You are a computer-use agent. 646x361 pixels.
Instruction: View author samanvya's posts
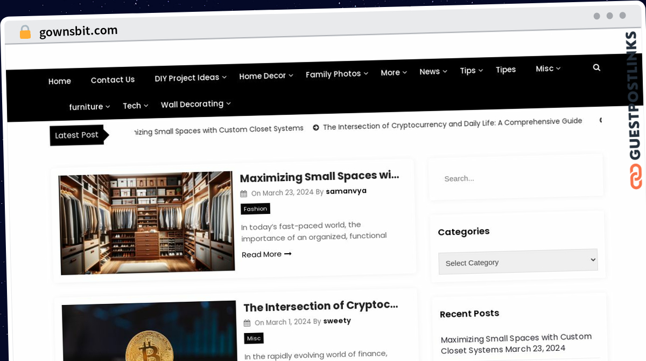tap(346, 191)
